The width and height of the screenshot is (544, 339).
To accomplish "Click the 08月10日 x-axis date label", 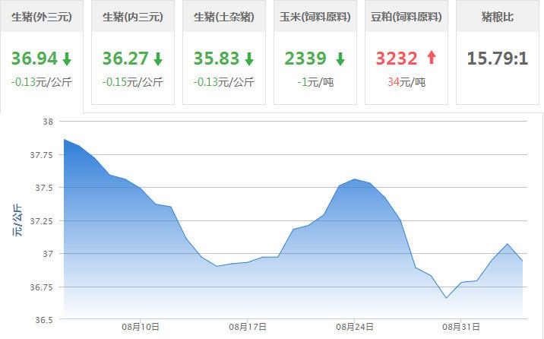I will (141, 327).
